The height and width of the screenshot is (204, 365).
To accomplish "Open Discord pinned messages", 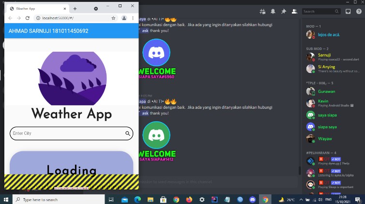I will click(x=284, y=12).
